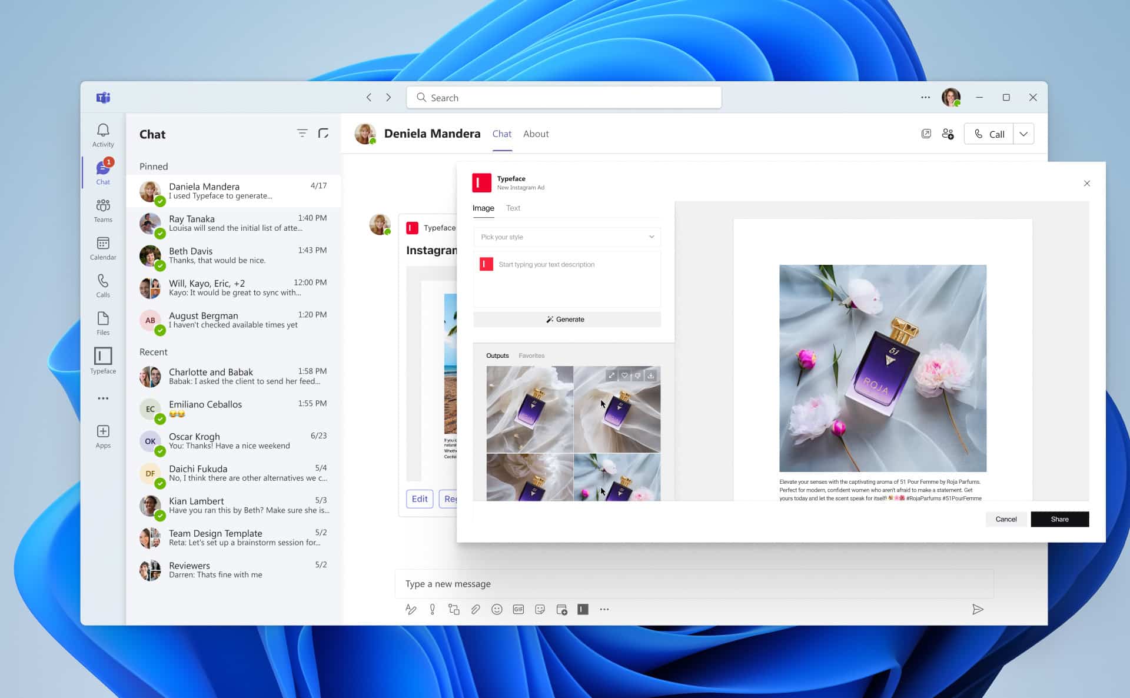
Task: Open more compose options via the ellipsis
Action: (x=604, y=609)
